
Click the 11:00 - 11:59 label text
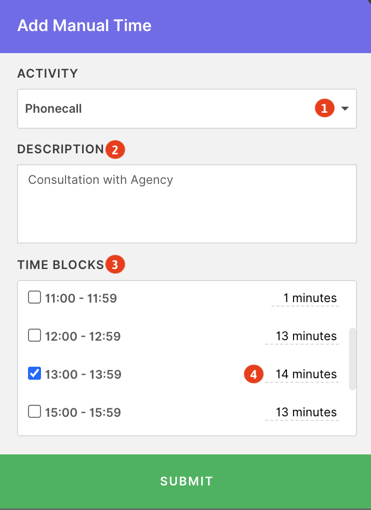(81, 298)
